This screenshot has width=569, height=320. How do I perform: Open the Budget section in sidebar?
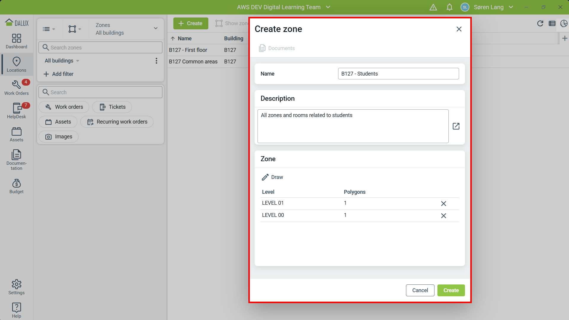pos(16,186)
